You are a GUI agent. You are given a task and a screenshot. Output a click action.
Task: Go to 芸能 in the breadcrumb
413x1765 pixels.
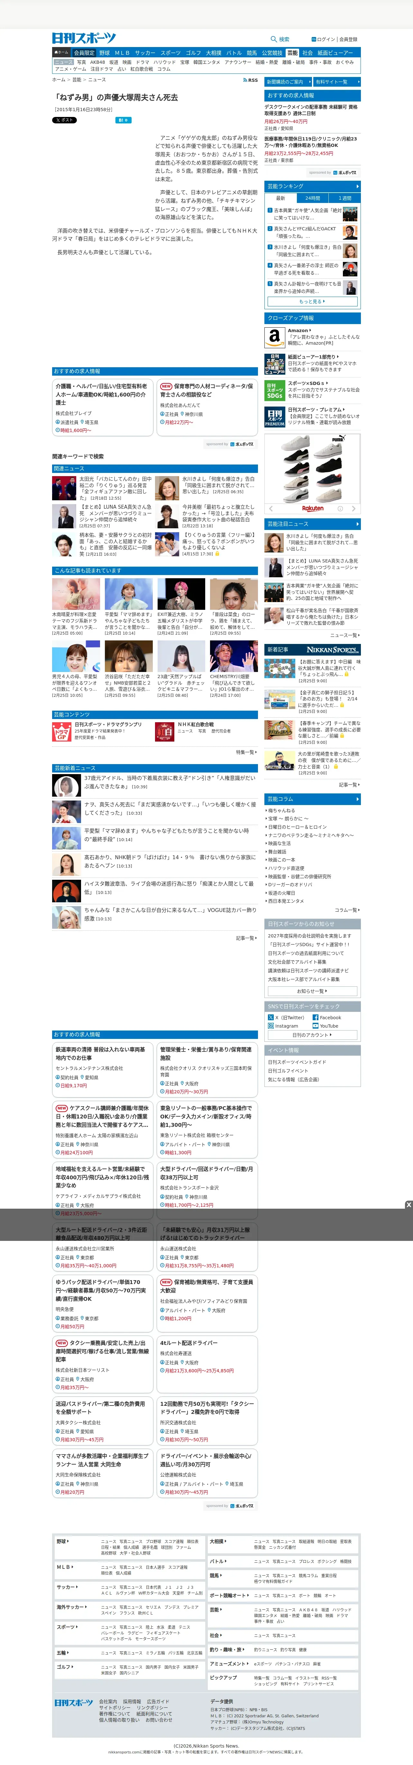77,80
